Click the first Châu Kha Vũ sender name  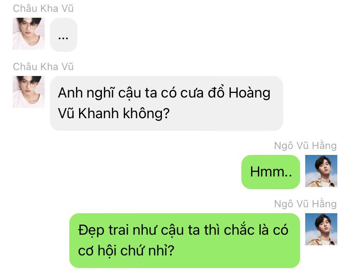[43, 8]
